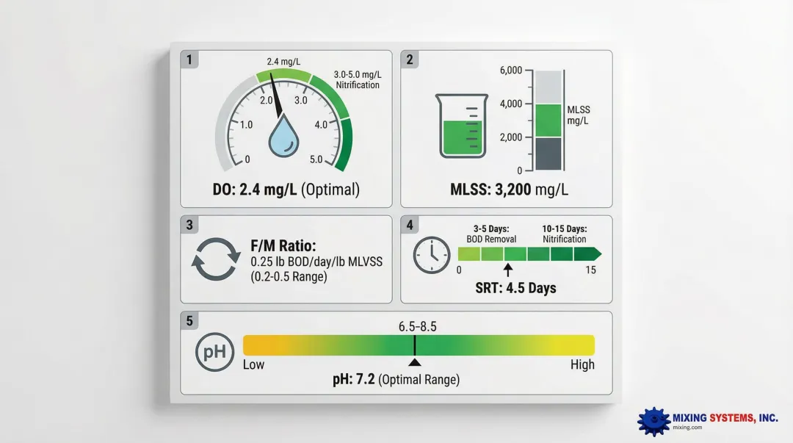Image resolution: width=793 pixels, height=443 pixels.
Task: Click the pH gradient scale bar
Action: pos(419,345)
